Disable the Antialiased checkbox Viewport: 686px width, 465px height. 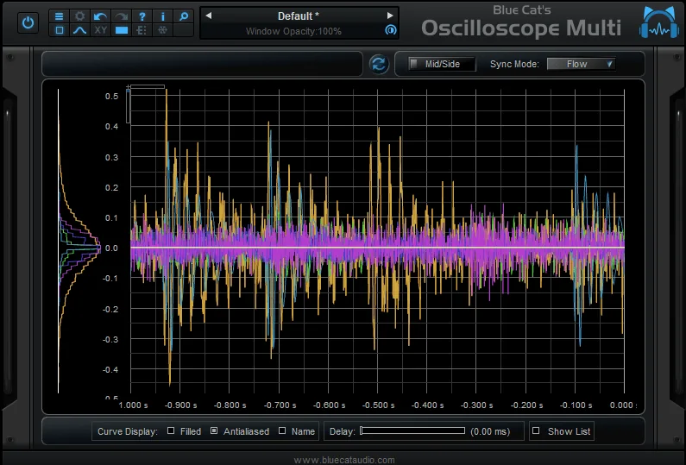click(x=214, y=430)
